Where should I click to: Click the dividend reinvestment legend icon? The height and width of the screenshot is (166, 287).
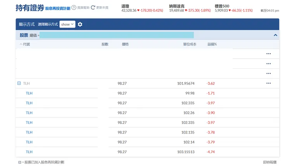pos(19,162)
